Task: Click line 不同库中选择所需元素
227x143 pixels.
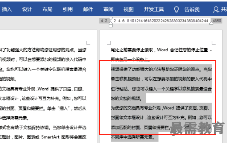Action: [133, 137]
